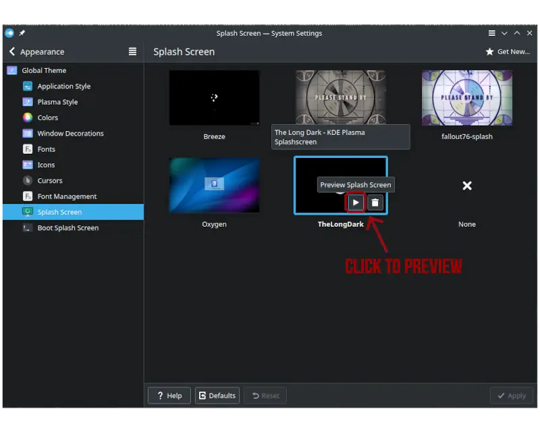Click the pin icon in title bar
This screenshot has height=432, width=540.
22,33
